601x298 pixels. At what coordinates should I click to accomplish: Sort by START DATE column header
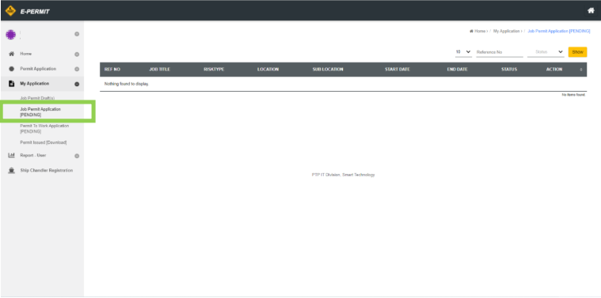397,70
